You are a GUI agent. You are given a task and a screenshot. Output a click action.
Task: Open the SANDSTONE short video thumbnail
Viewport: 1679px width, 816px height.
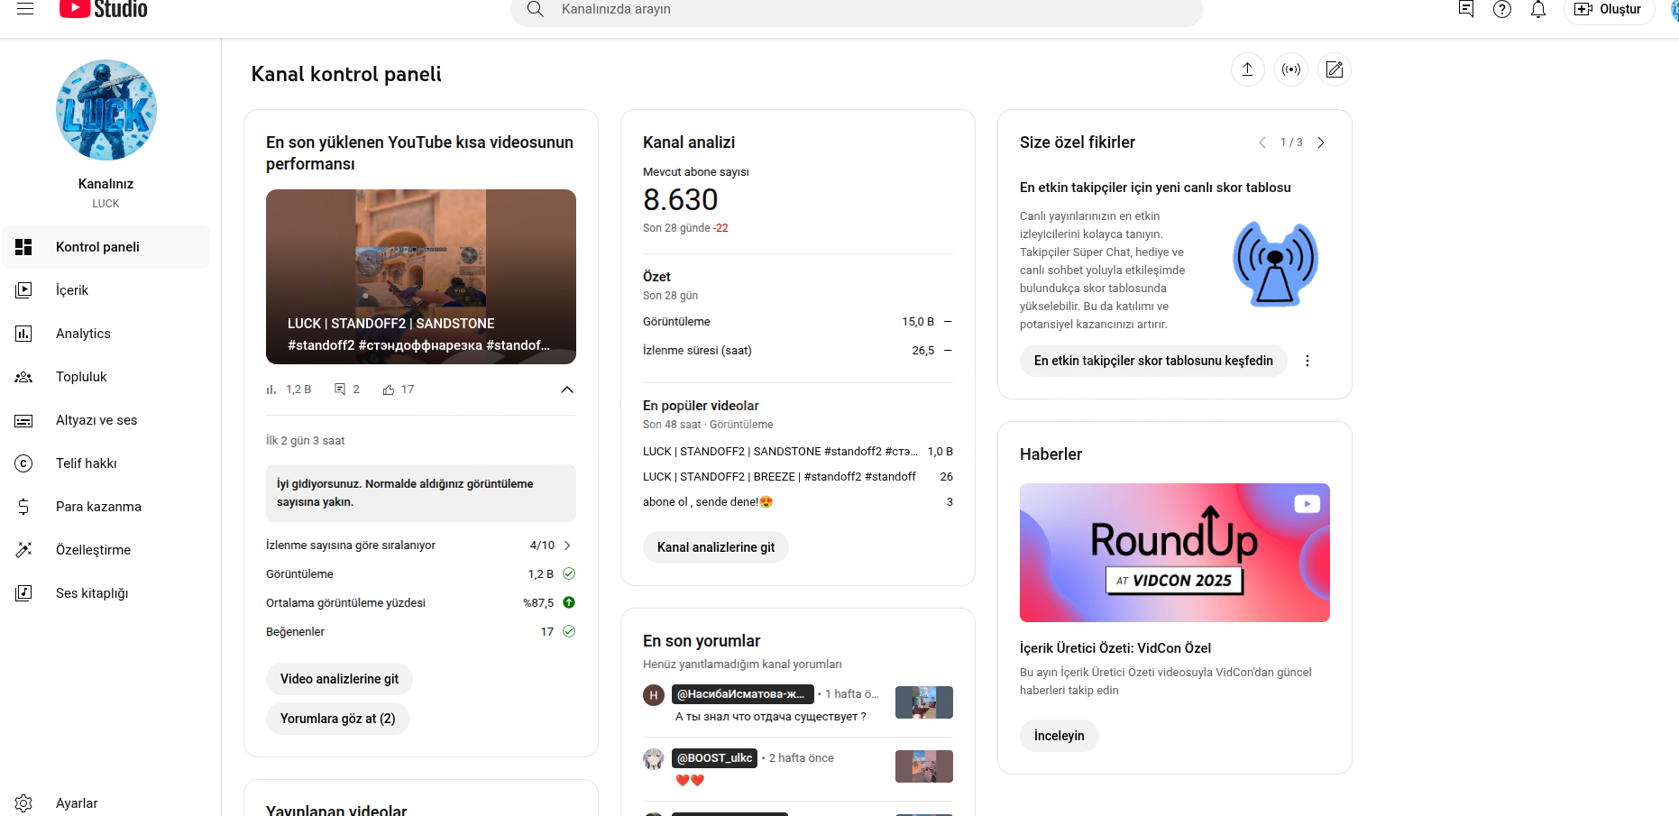click(x=421, y=277)
